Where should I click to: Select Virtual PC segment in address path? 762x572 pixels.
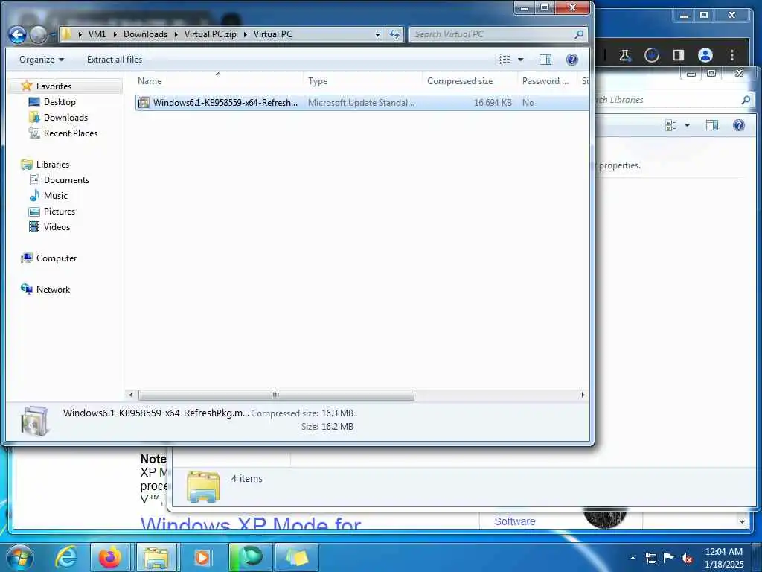tap(272, 34)
